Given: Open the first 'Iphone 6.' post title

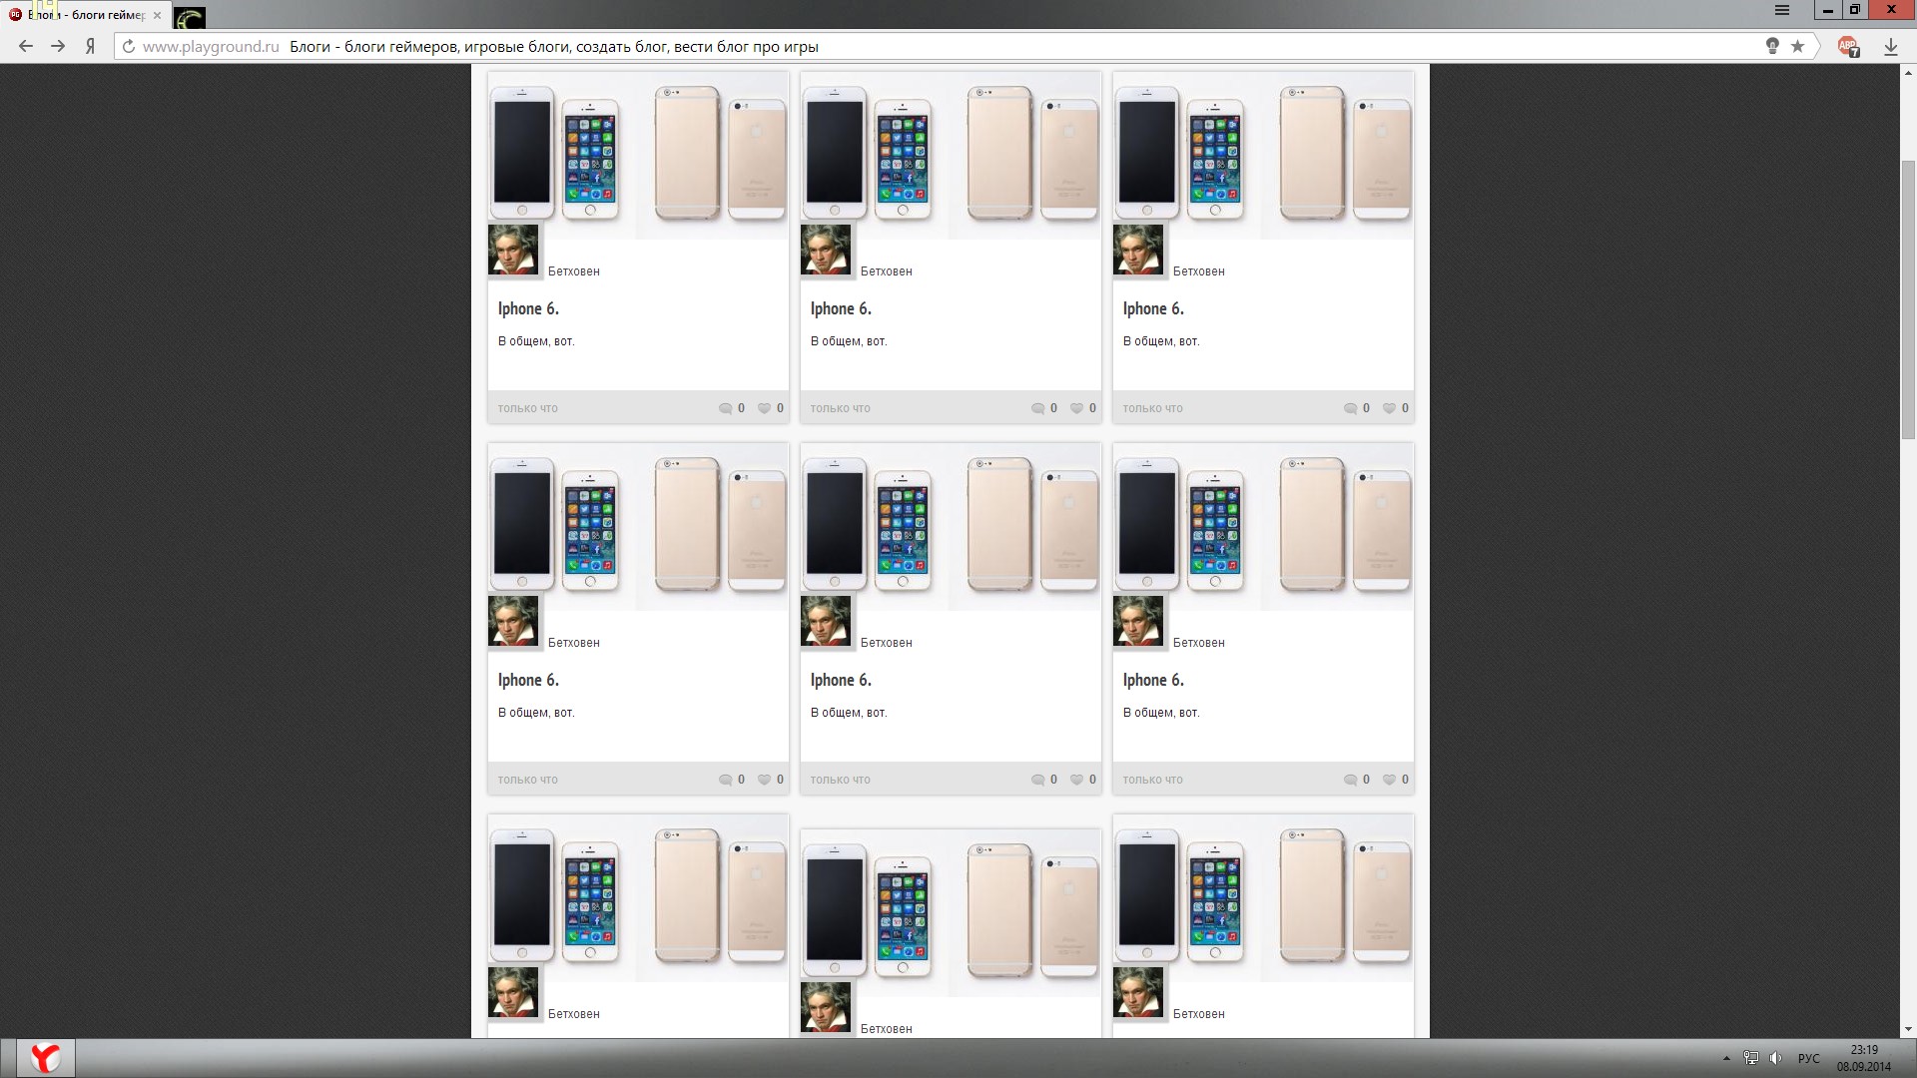Looking at the screenshot, I should (528, 308).
